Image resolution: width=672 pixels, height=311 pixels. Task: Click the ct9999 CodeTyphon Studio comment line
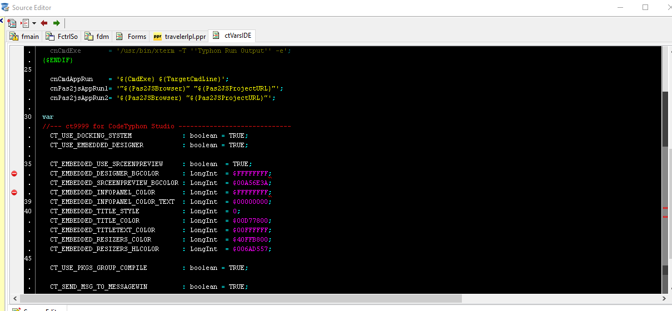166,126
